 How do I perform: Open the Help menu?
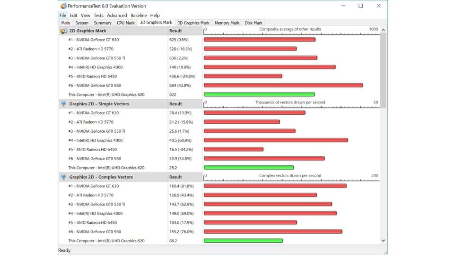coord(155,15)
